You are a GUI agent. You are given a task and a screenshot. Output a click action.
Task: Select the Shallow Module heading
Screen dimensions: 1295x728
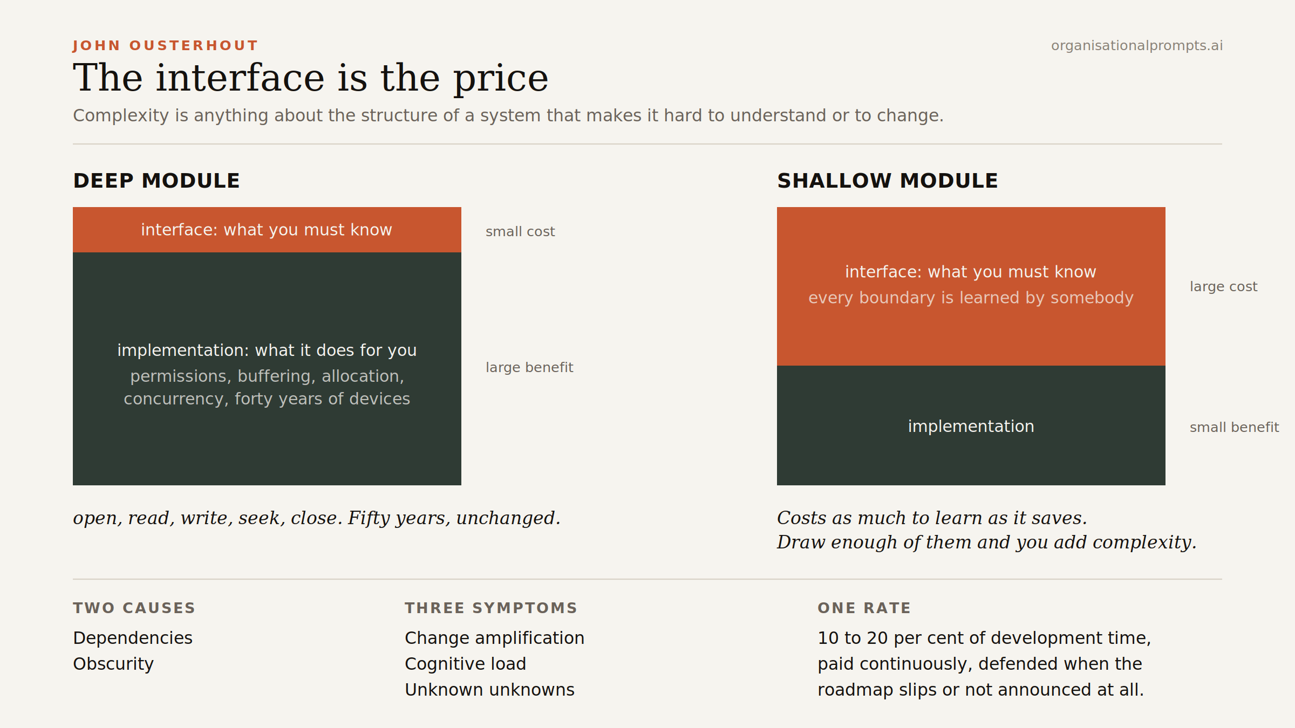click(888, 181)
